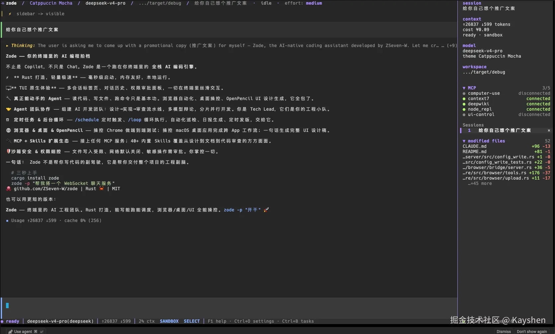
Task: Click 'F1 help' in the status bar
Action: (x=217, y=321)
